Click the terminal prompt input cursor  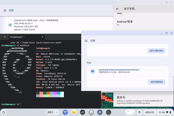click(x=20, y=104)
